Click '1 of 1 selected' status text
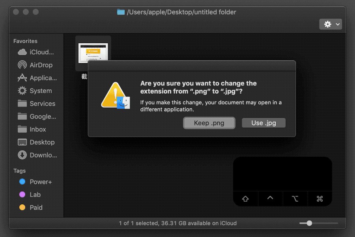 pyautogui.click(x=138, y=223)
